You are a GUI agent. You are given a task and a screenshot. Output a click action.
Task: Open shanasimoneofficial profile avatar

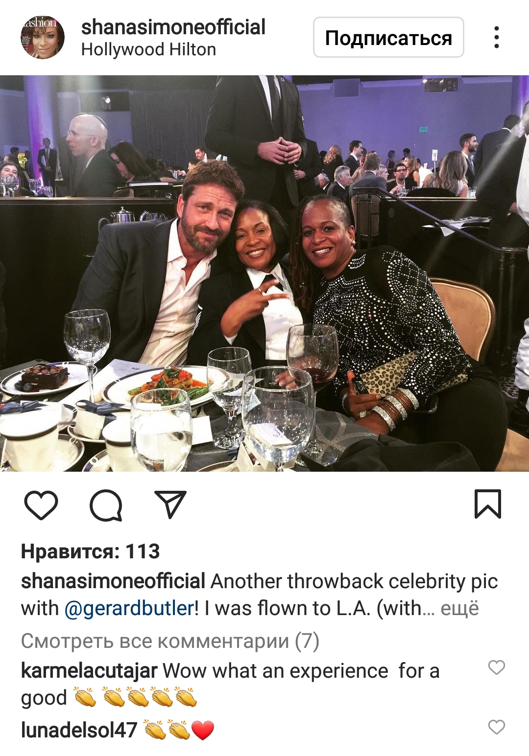coord(43,38)
